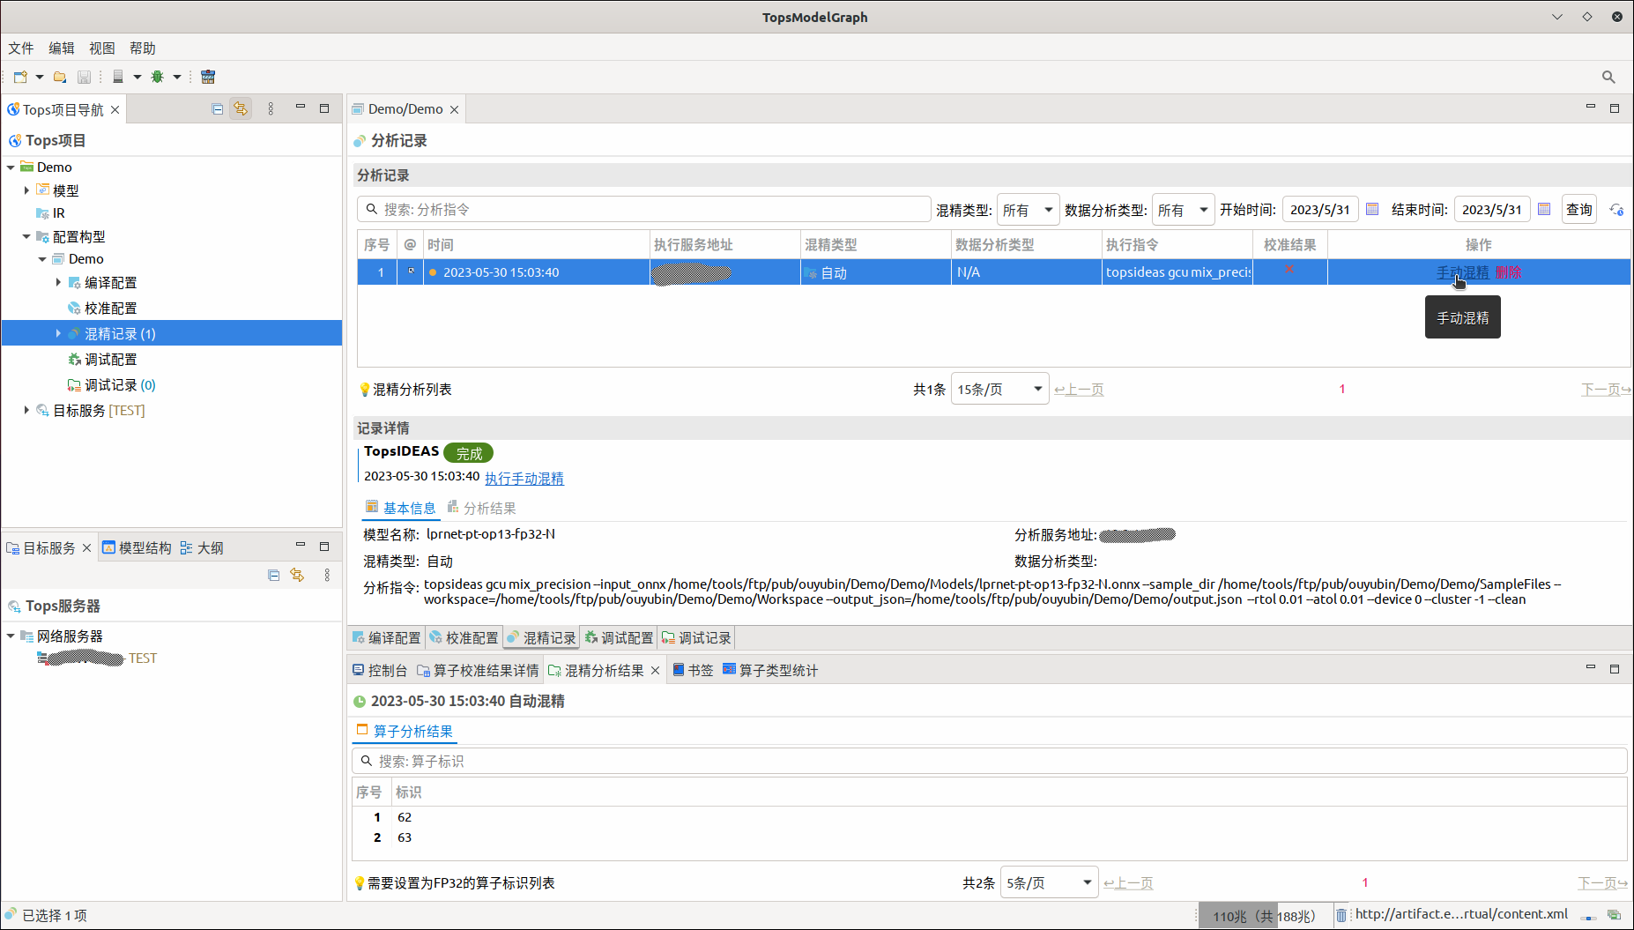The width and height of the screenshot is (1634, 930).
Task: Expand the 目标服务 [TEST] node
Action: click(x=26, y=410)
